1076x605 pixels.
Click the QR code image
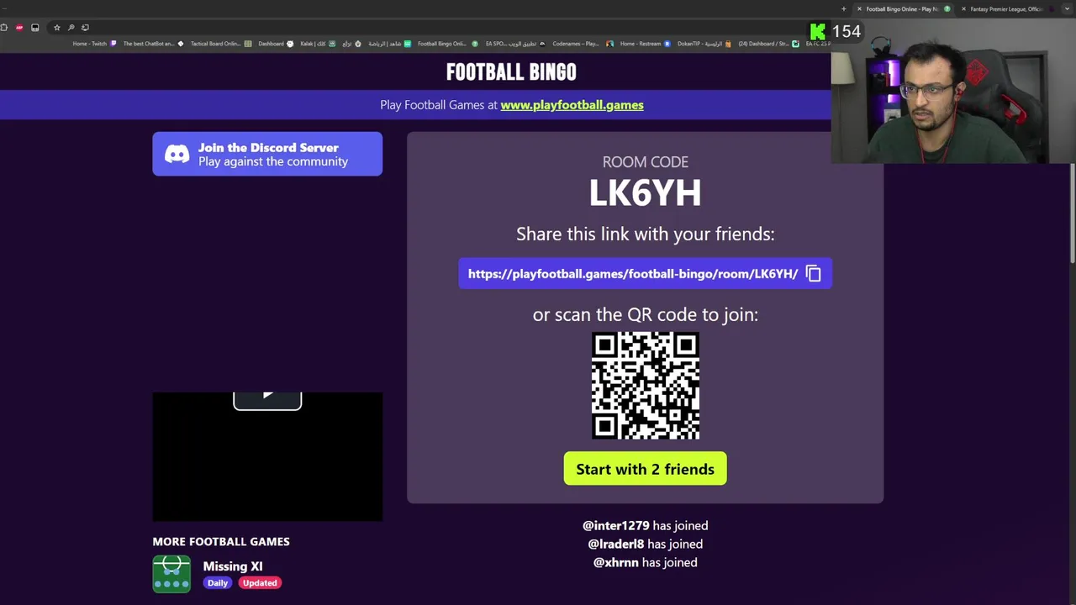[x=645, y=386]
